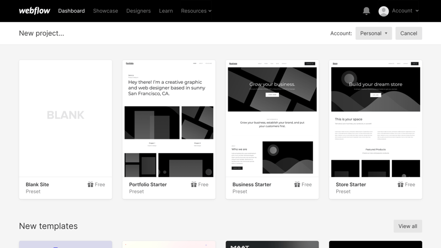
Task: Pick the Business Starter template preview
Action: pos(272,118)
